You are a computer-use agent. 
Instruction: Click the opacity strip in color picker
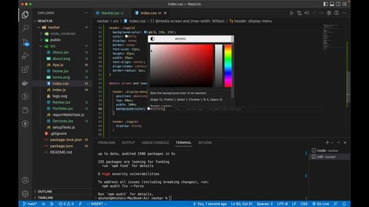click(x=219, y=66)
